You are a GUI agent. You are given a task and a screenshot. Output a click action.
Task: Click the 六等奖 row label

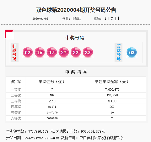coord(16,118)
